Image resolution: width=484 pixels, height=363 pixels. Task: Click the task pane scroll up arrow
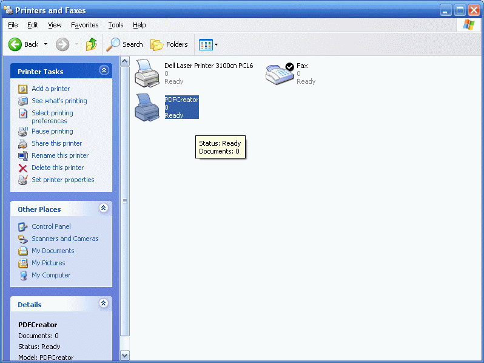click(x=125, y=61)
